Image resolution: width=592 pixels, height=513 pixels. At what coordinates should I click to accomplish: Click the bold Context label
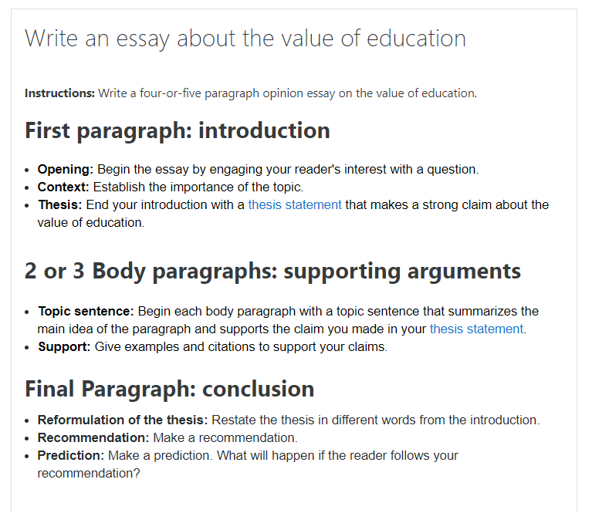click(x=63, y=187)
